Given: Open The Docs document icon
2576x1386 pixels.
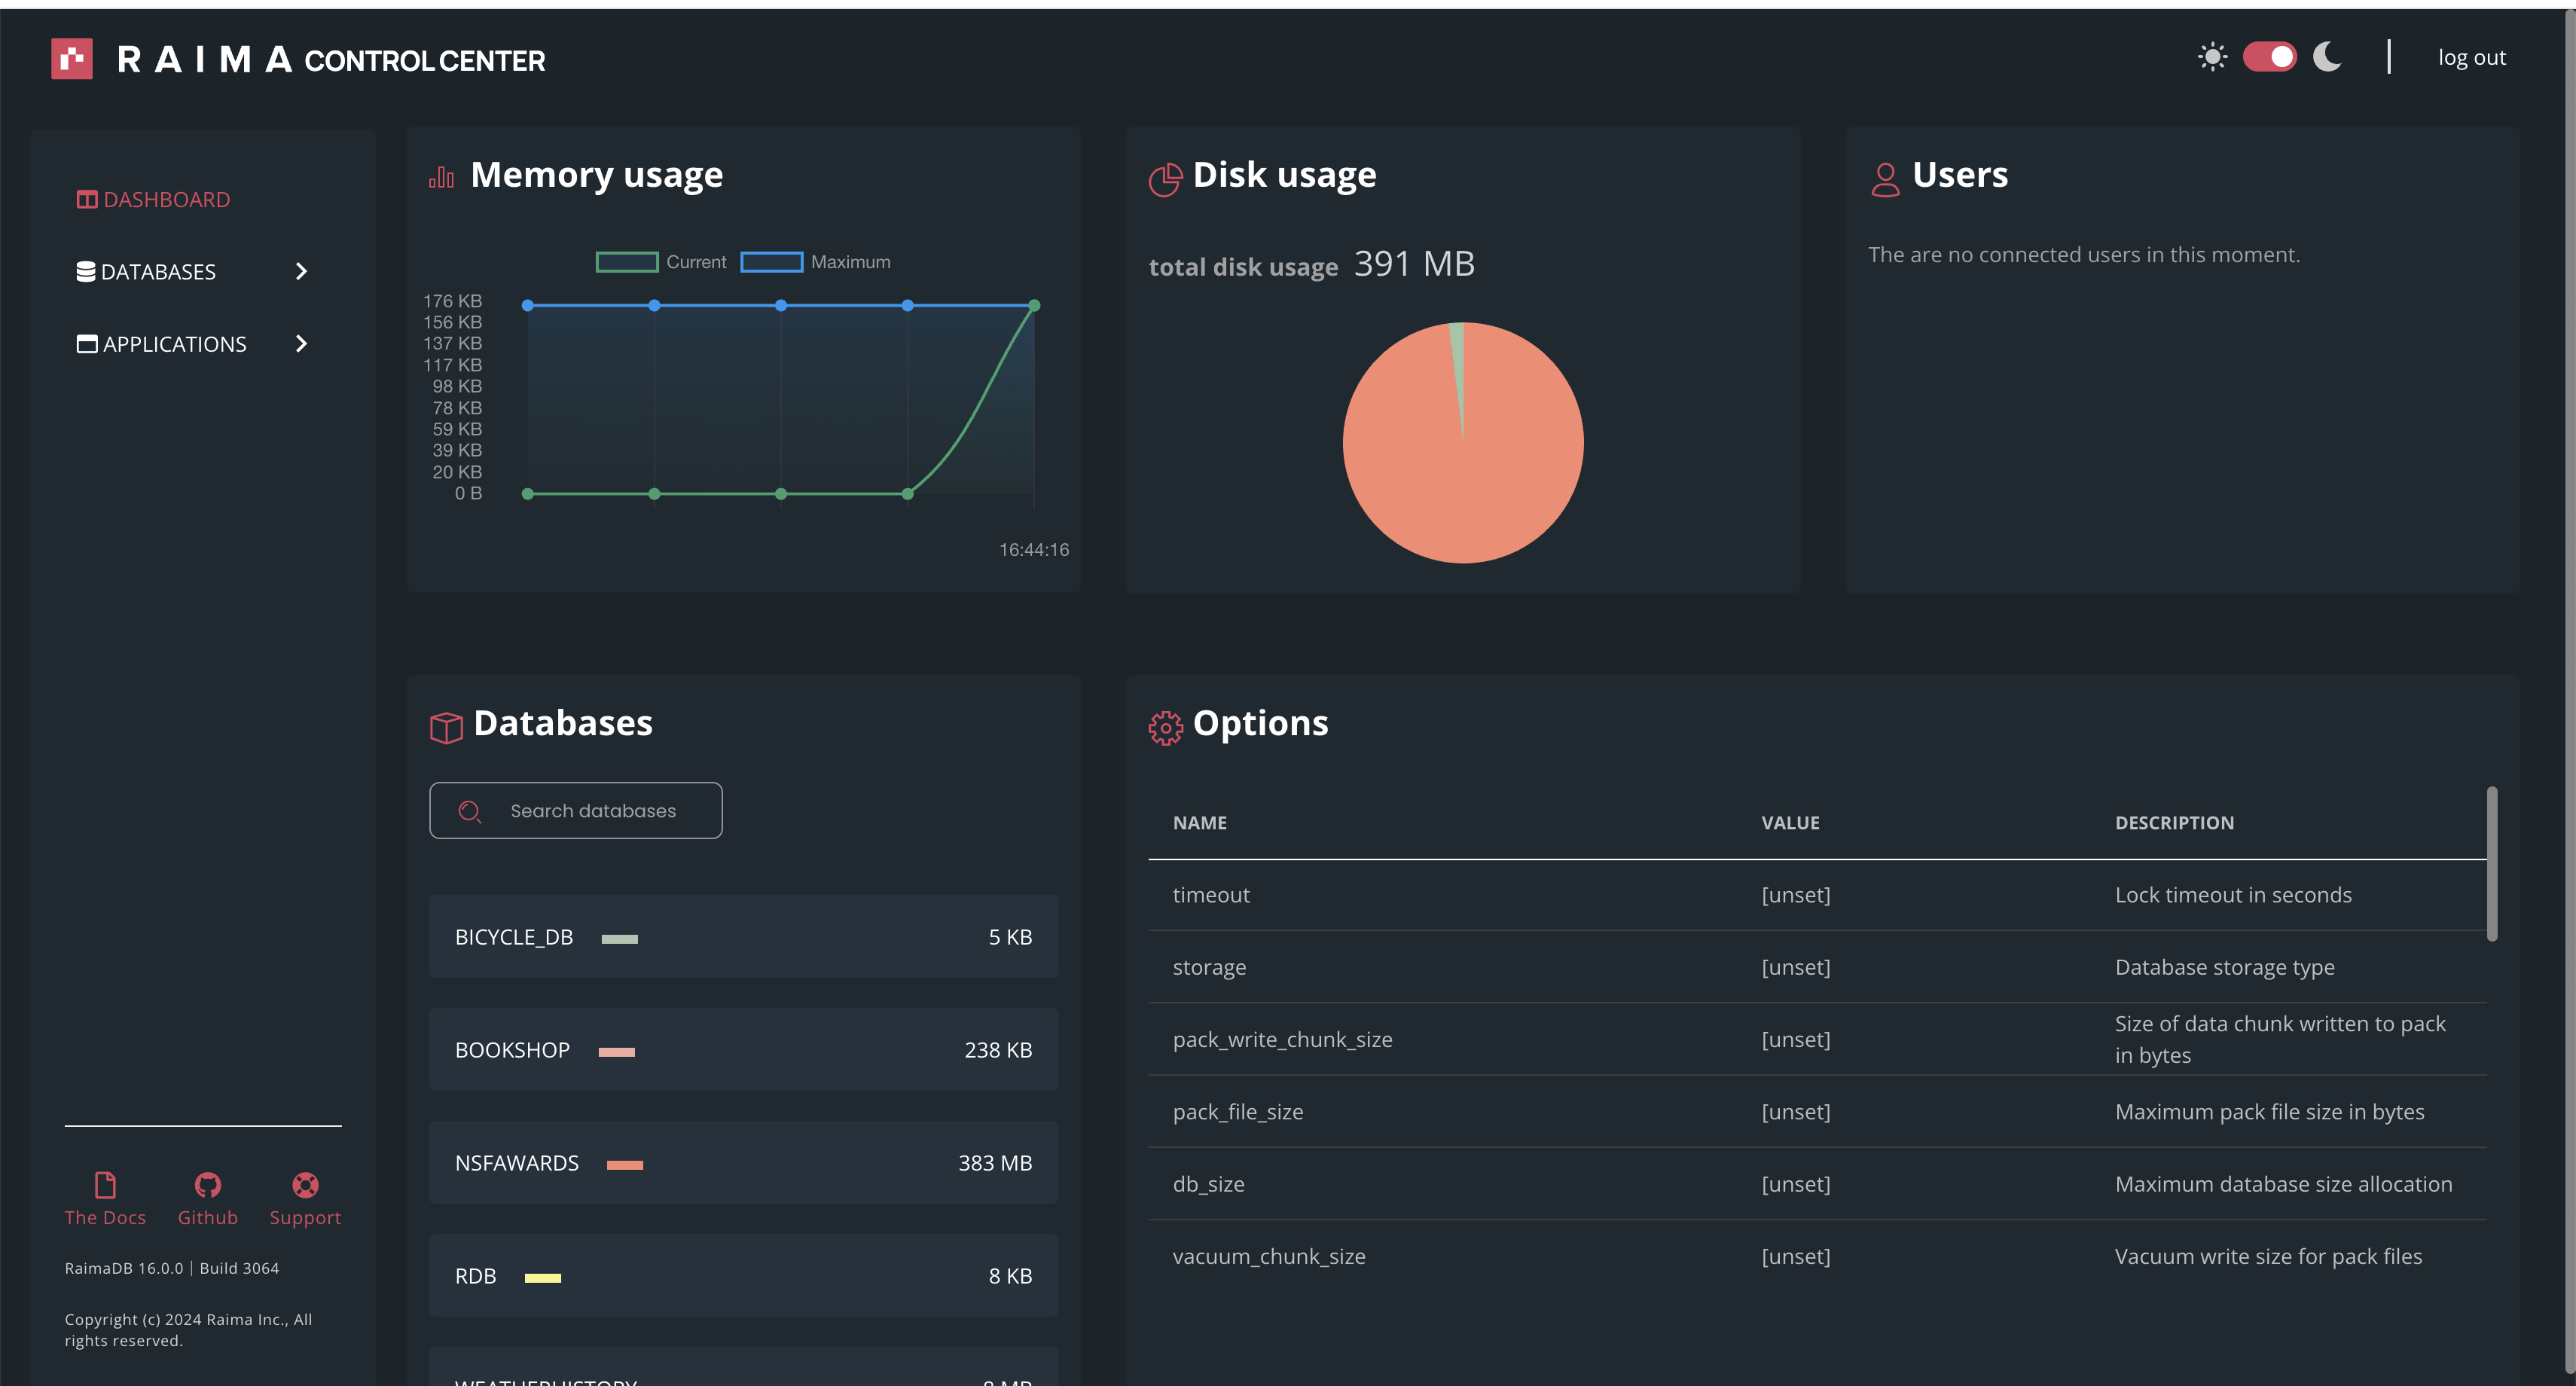Looking at the screenshot, I should click(x=105, y=1185).
